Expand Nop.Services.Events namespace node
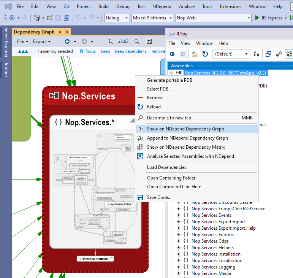This screenshot has height=278, width=293. 179,215
